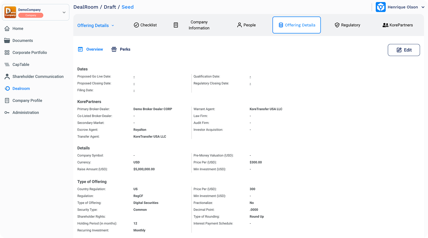428x238 pixels.
Task: Click the DemoCompany logo thumbnail
Action: click(10, 12)
